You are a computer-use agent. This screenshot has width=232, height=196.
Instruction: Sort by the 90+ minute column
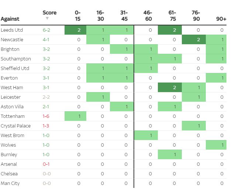222,19
